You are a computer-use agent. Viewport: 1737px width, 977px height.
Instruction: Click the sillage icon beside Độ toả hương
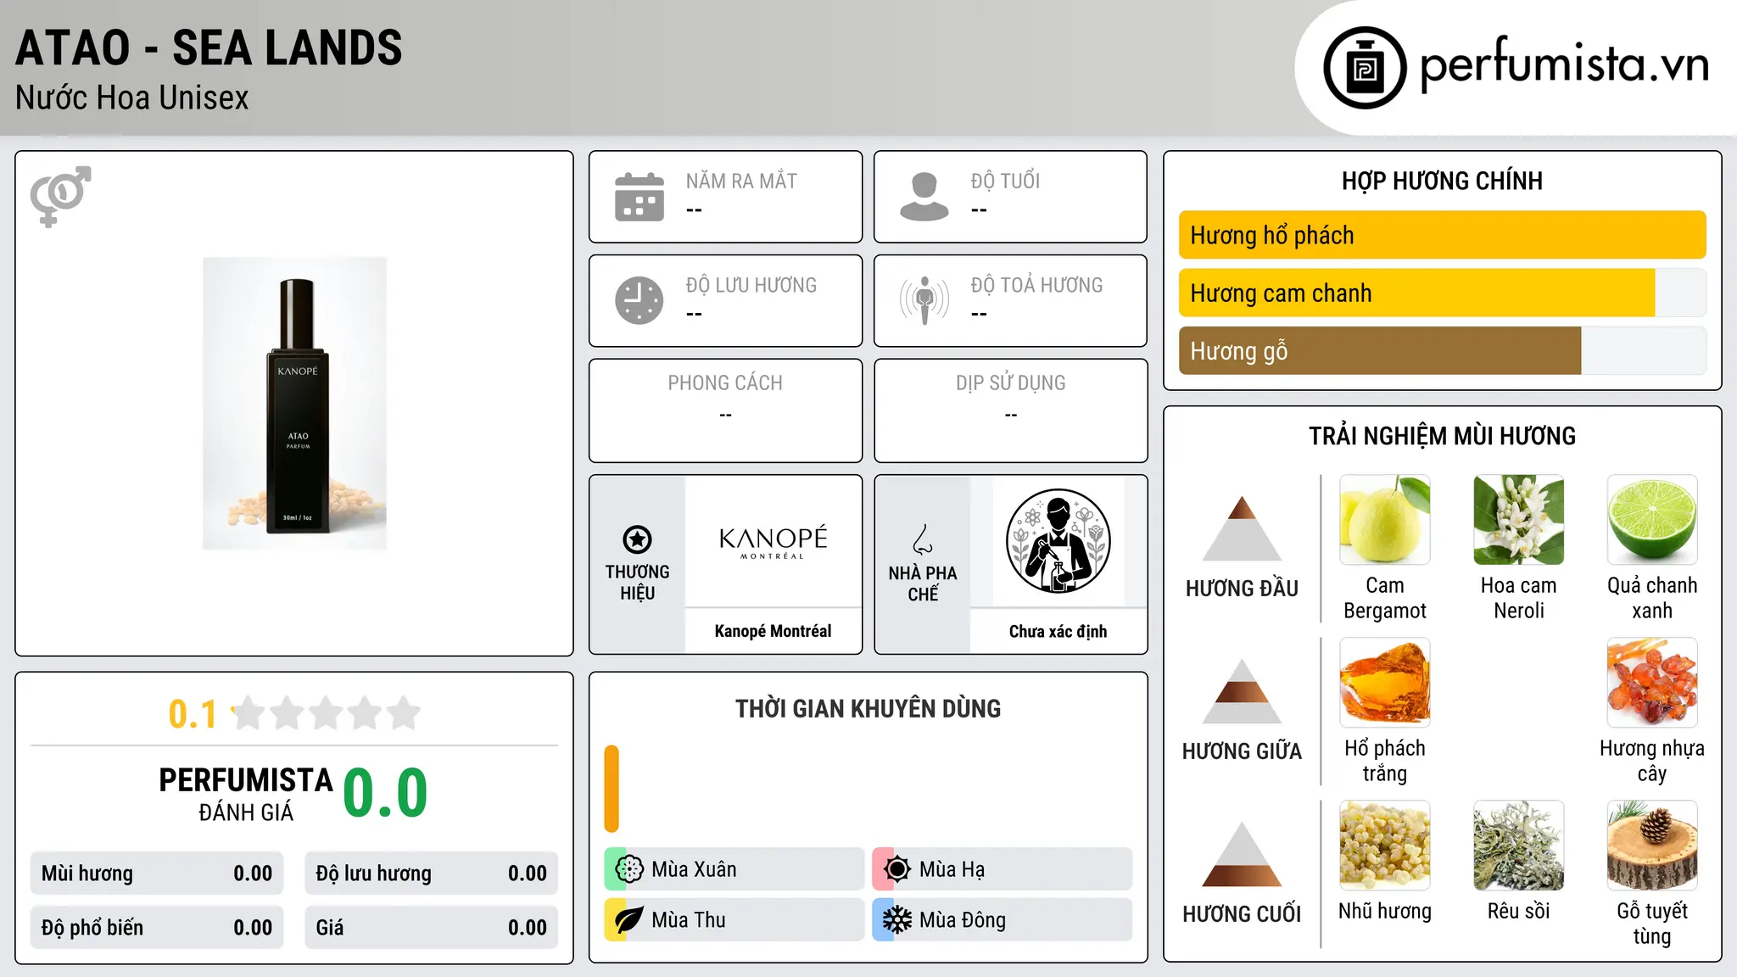924,300
